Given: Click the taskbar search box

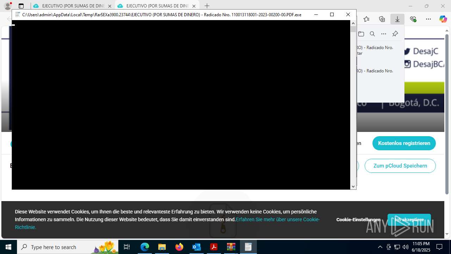Looking at the screenshot, I should click(x=68, y=247).
